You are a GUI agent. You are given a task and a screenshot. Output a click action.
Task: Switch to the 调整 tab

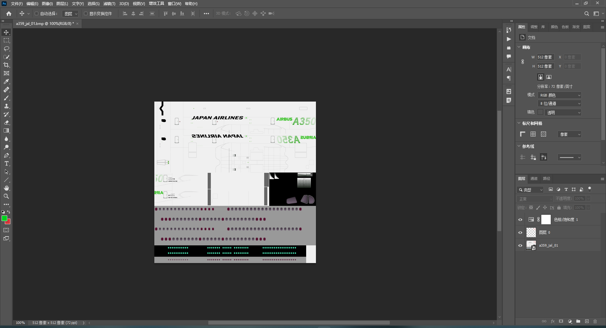534,27
